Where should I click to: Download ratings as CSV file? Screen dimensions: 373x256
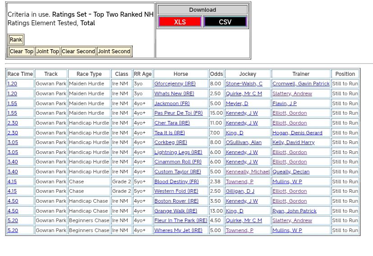(225, 22)
